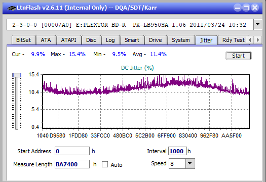The image size is (266, 182).
Task: Click the Cur value 9.9%
Action: point(38,54)
